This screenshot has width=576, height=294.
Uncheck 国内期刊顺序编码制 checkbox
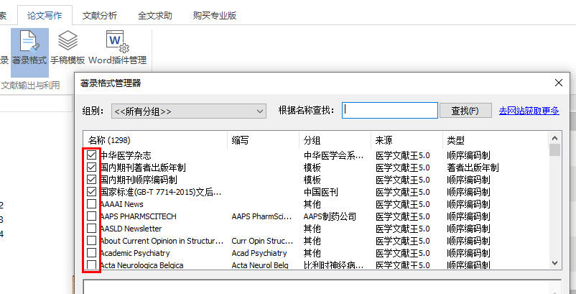tap(91, 179)
